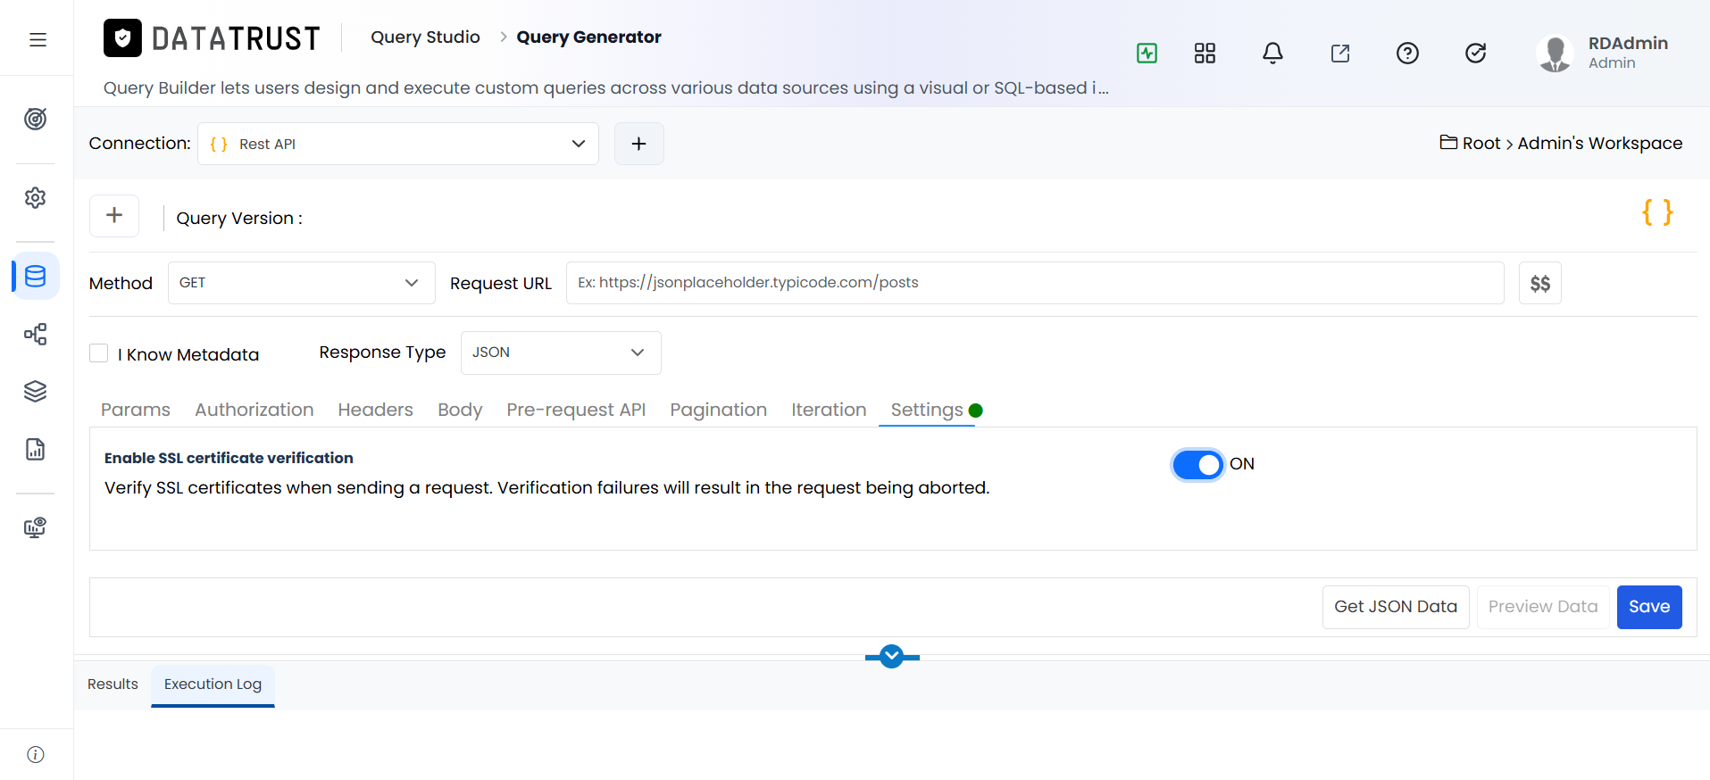Viewport: 1710px width, 780px height.
Task: Add a new connection with plus button
Action: coord(639,144)
